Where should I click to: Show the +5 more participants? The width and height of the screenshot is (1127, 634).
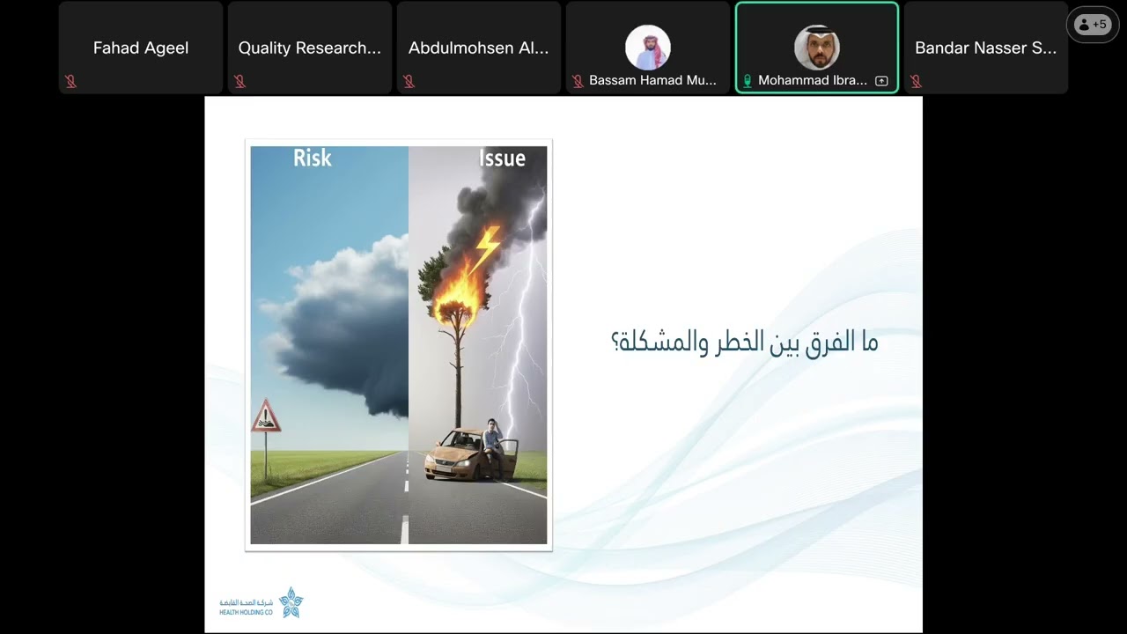[x=1093, y=25]
